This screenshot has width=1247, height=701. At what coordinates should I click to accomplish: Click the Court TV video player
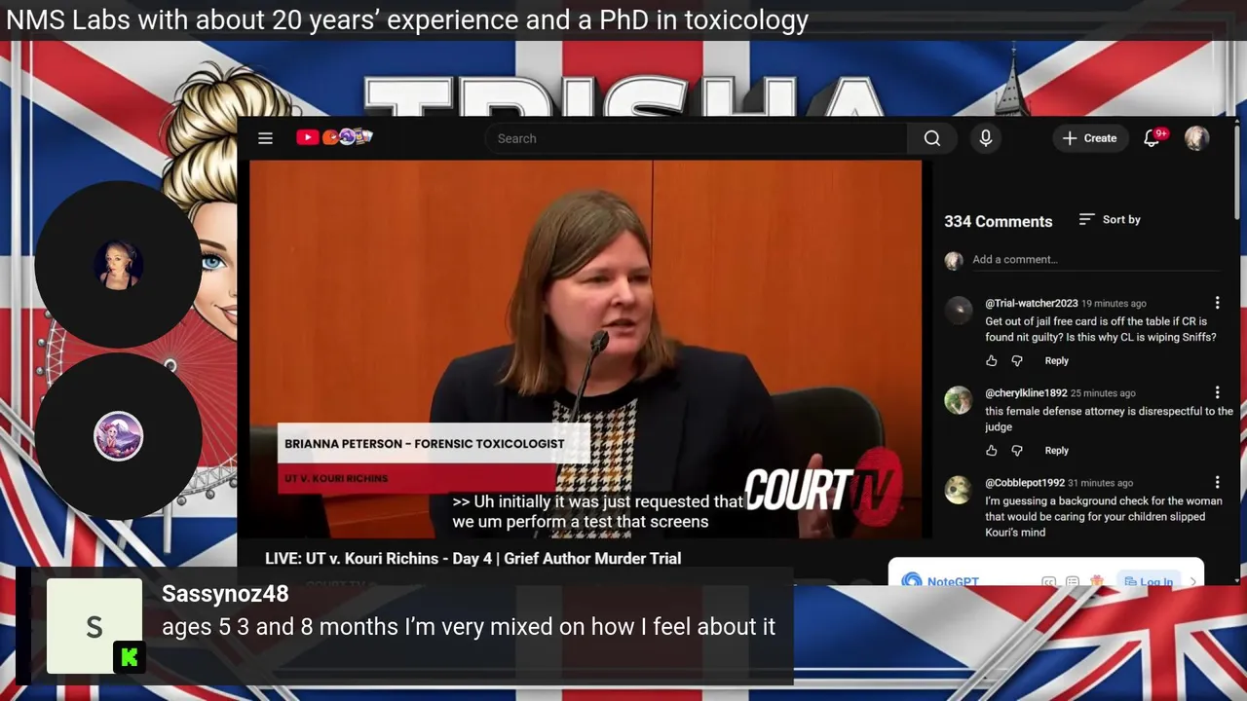(x=586, y=349)
